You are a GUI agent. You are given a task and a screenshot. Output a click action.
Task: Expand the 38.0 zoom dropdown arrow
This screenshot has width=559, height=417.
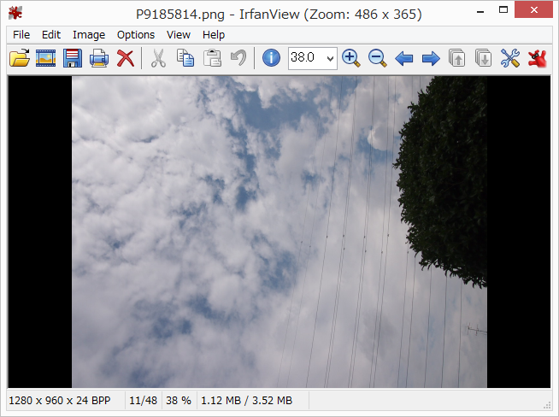(331, 58)
